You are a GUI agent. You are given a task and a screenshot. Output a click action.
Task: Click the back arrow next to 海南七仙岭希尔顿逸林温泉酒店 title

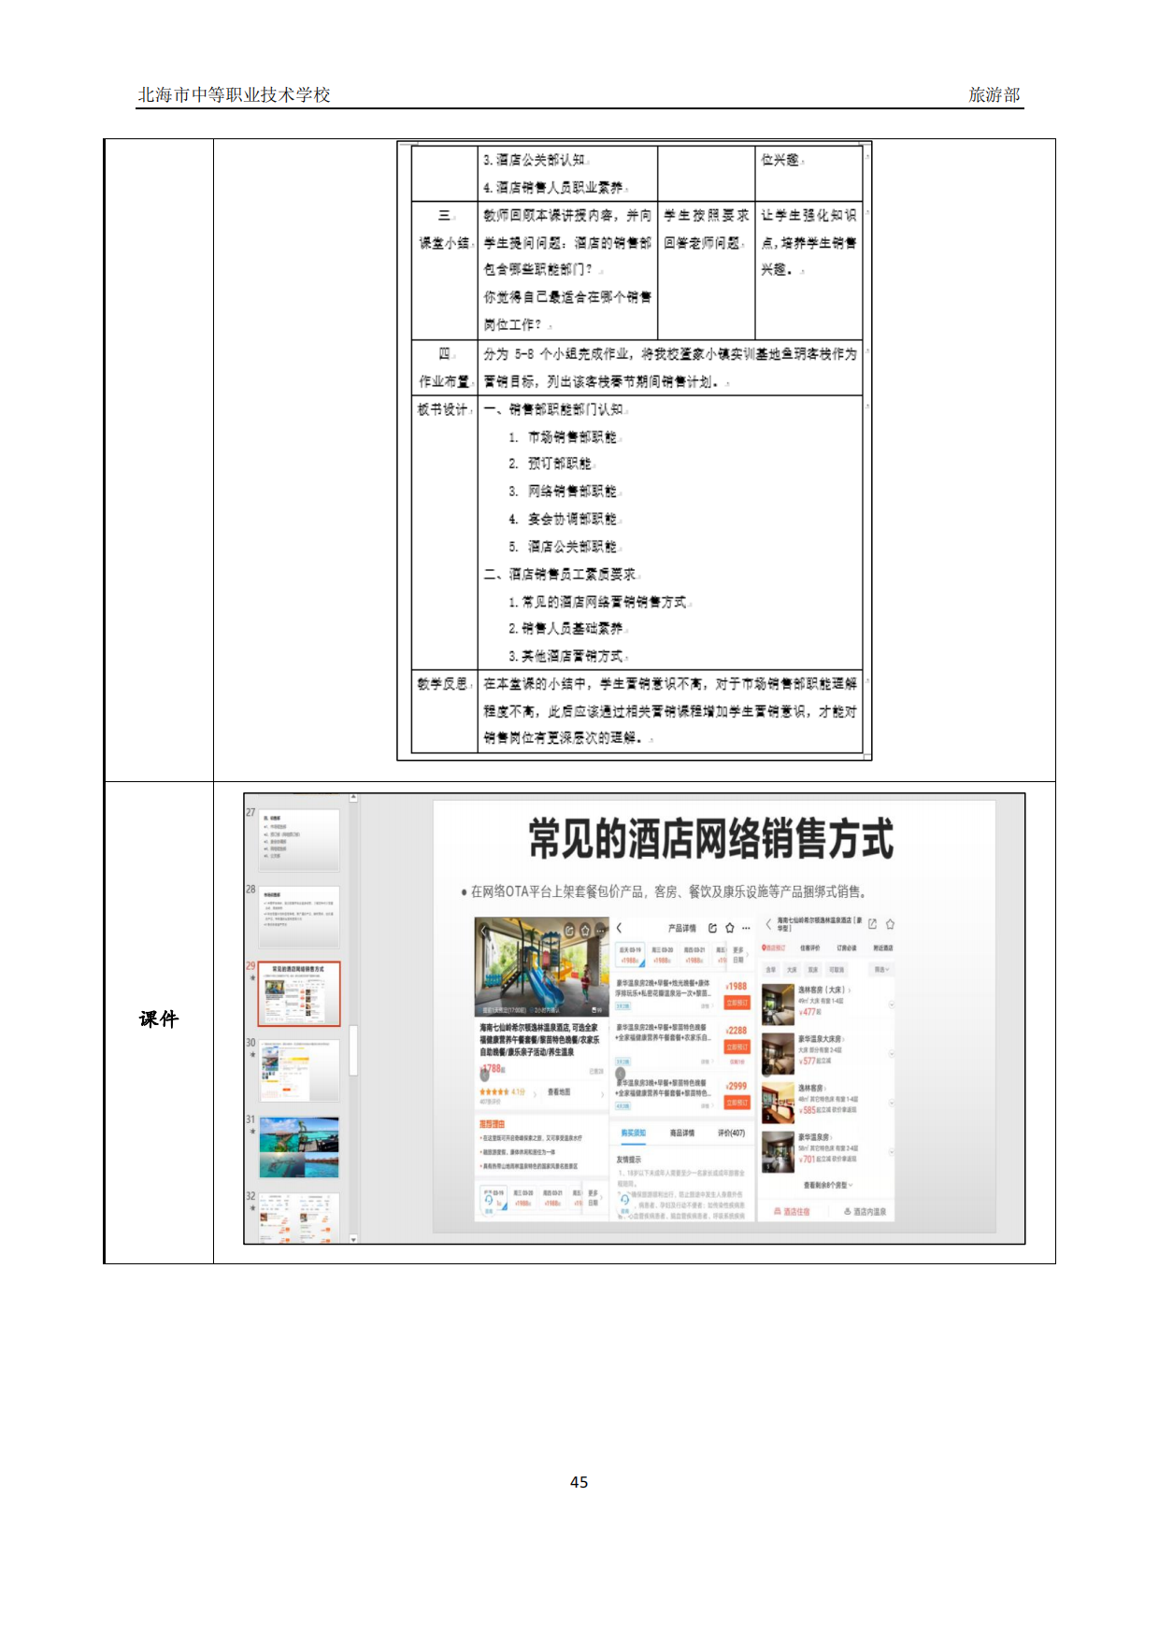[768, 924]
